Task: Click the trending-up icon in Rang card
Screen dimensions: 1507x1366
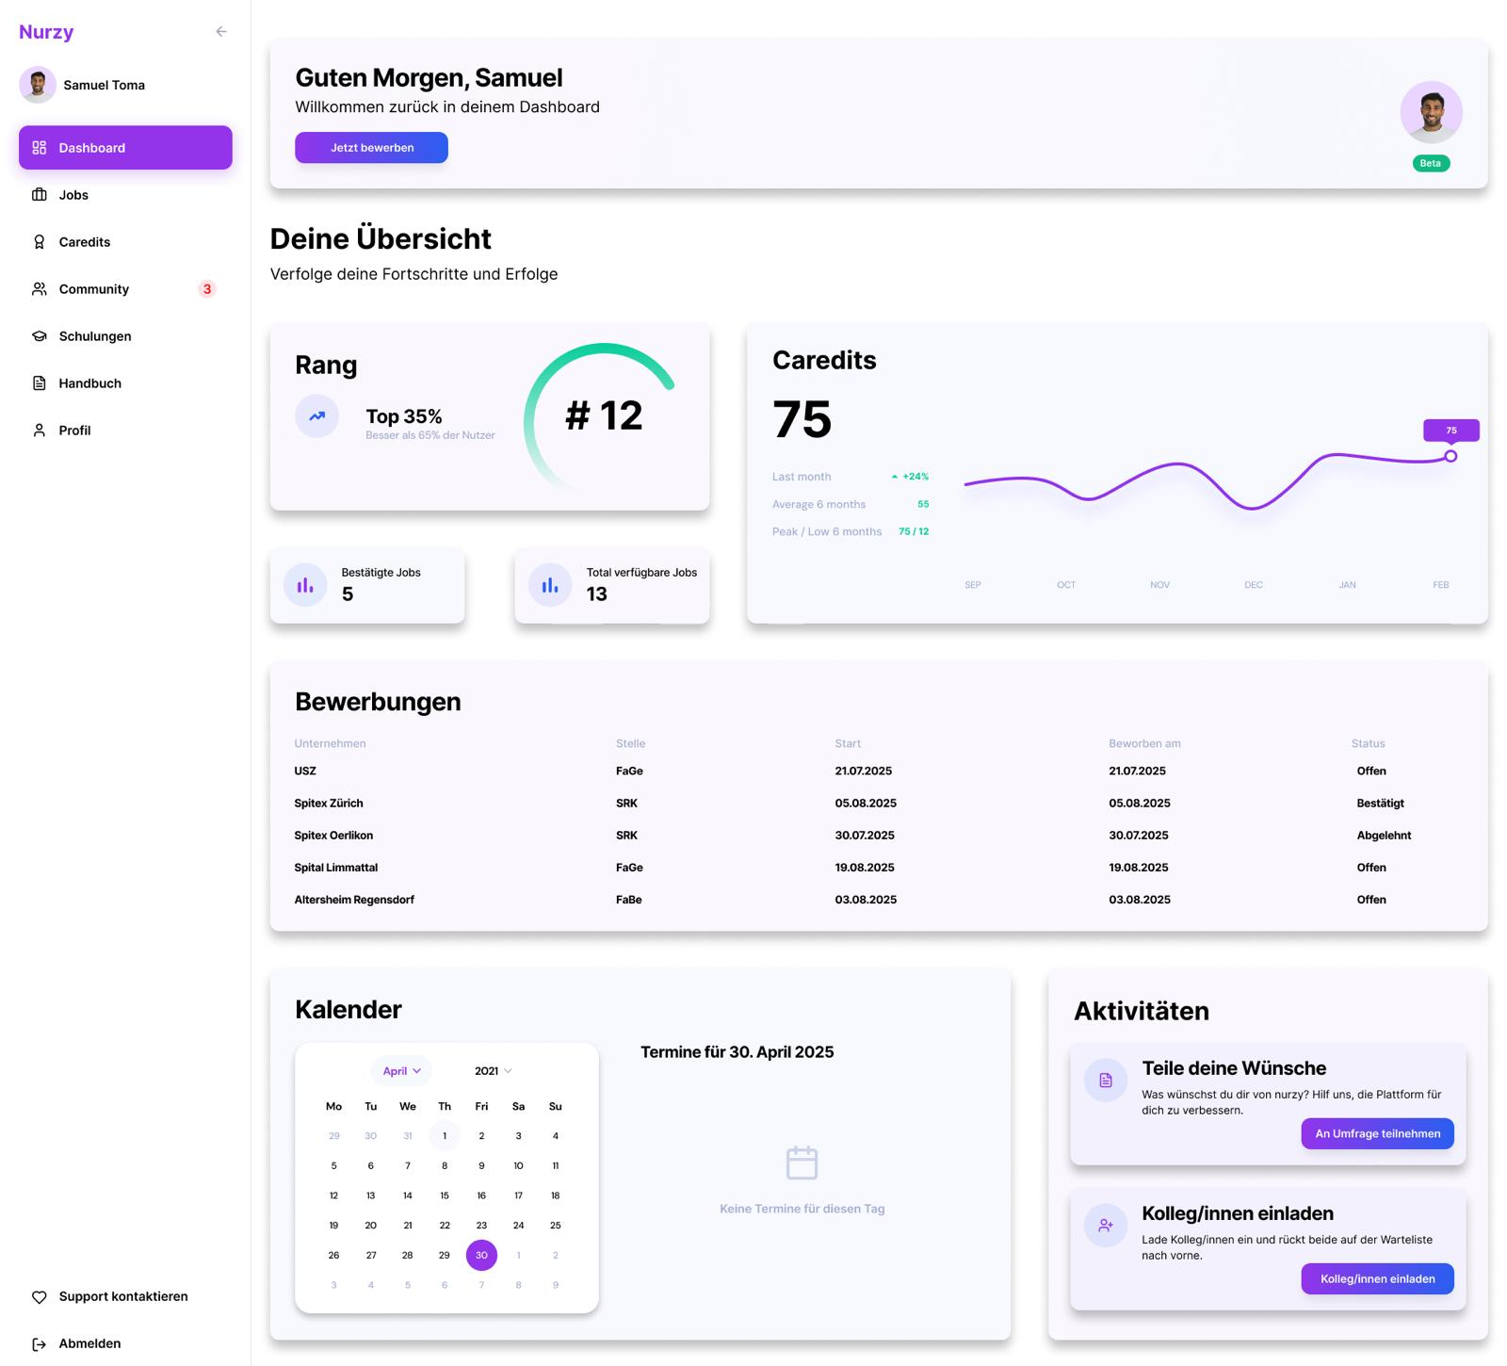Action: point(317,415)
